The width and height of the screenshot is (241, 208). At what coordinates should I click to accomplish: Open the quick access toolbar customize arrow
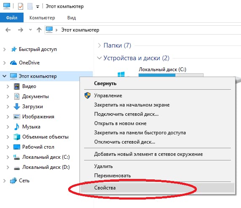pos(37,7)
